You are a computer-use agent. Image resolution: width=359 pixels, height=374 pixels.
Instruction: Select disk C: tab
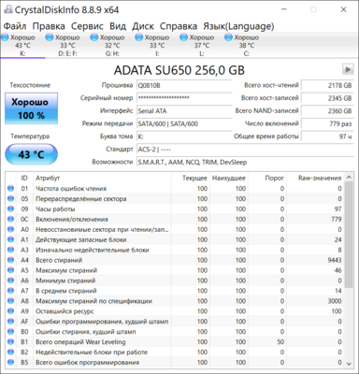[x=246, y=45]
